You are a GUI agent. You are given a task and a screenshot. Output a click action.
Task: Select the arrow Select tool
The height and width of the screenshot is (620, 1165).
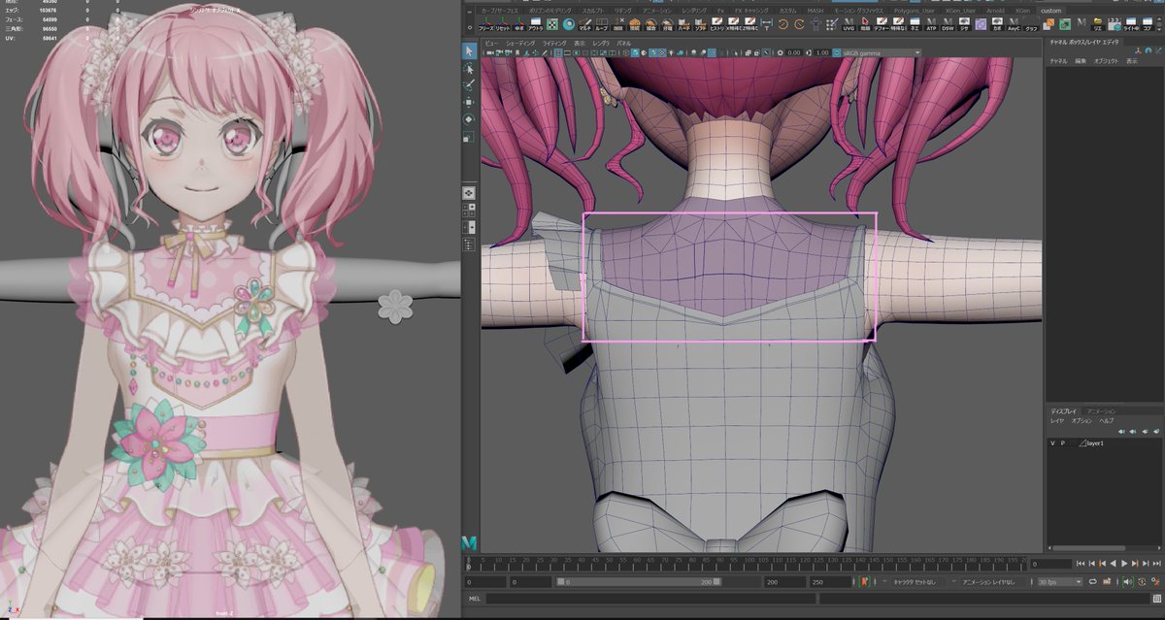coord(468,49)
